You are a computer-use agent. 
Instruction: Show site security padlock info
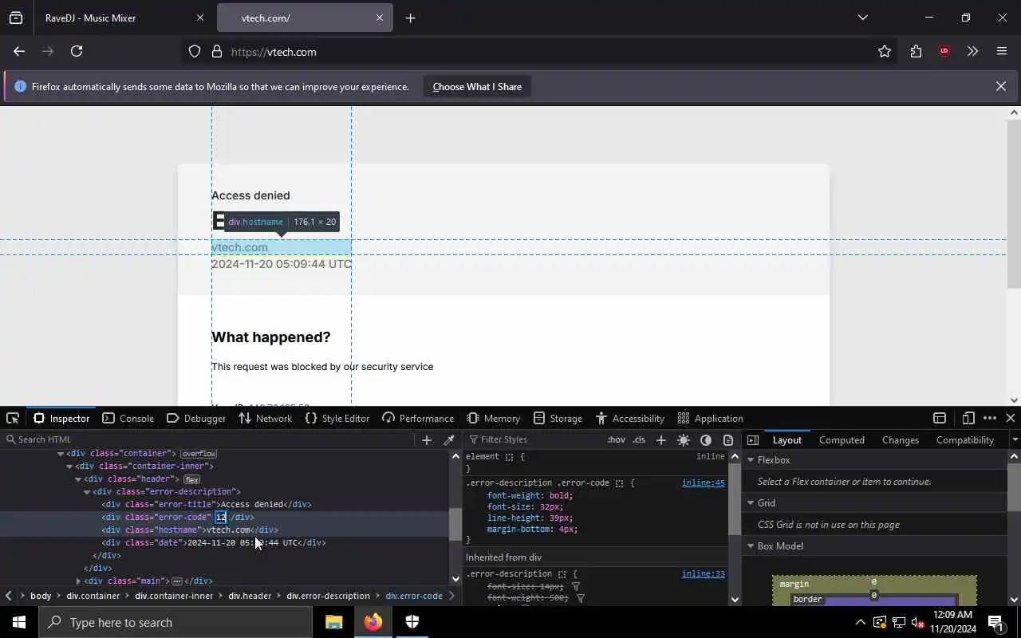pos(216,52)
